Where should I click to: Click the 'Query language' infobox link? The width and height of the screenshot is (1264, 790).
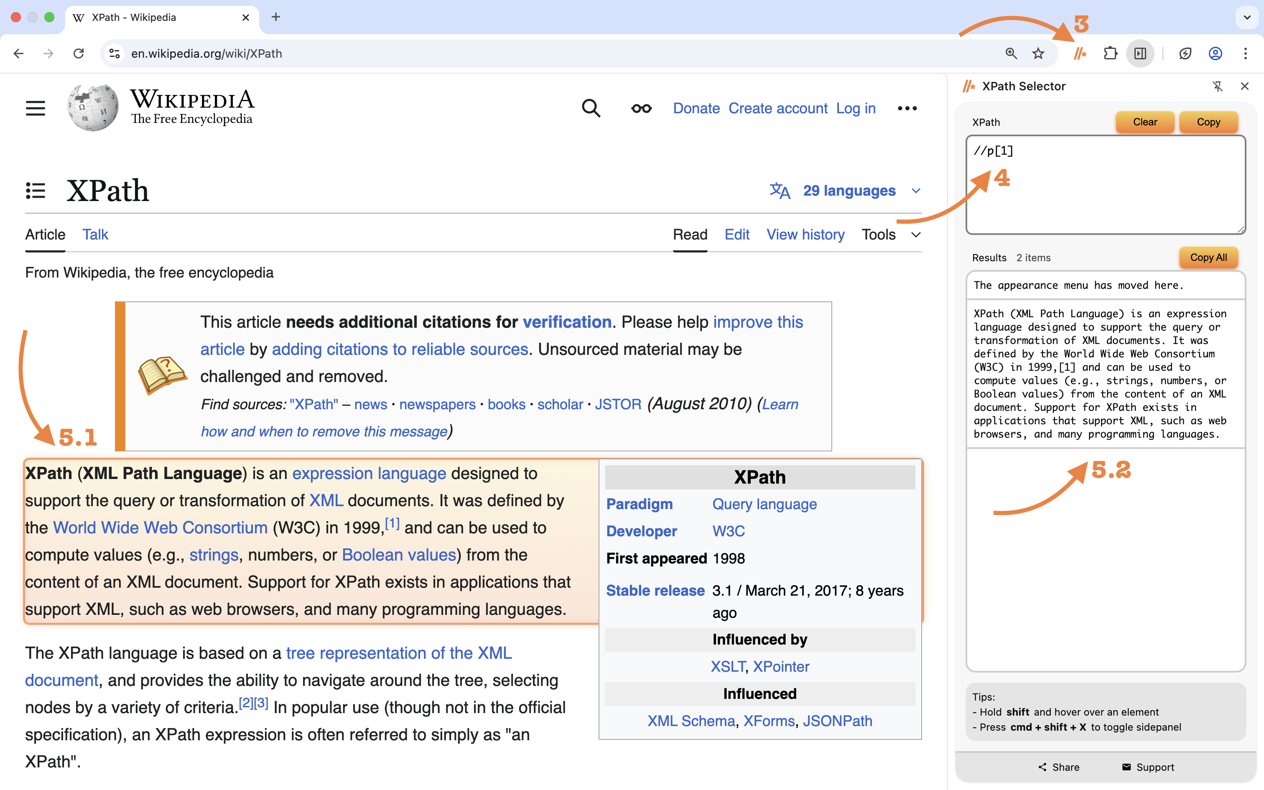coord(764,504)
